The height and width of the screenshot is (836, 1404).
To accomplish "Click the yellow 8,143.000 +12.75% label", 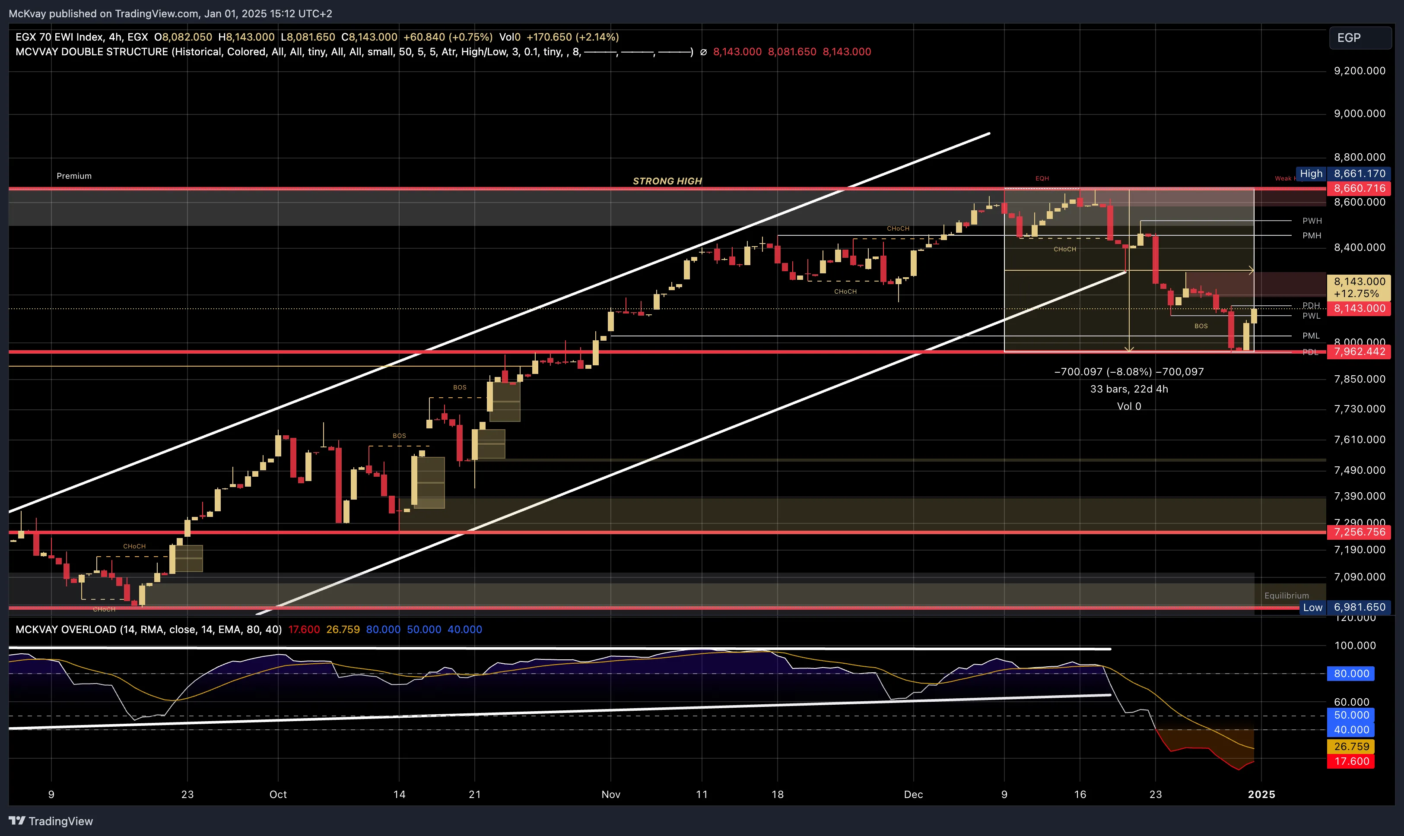I will coord(1359,287).
